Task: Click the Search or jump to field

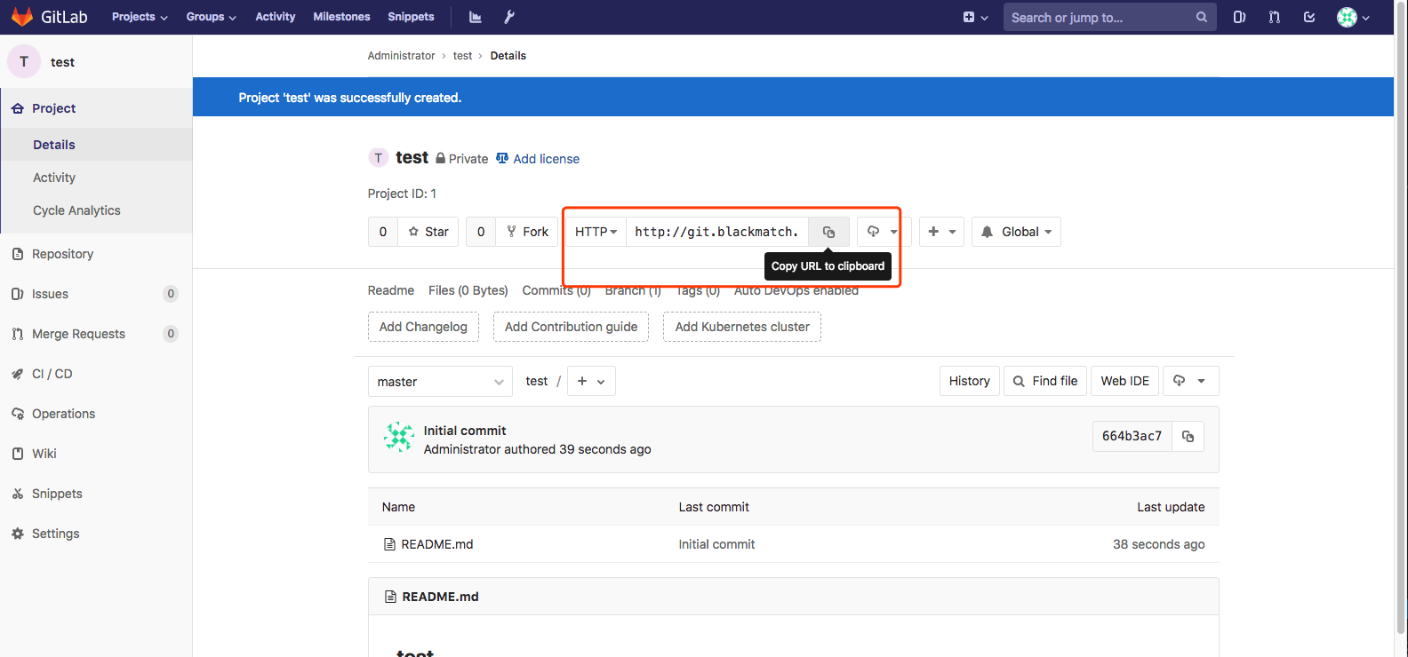Action: coord(1100,17)
